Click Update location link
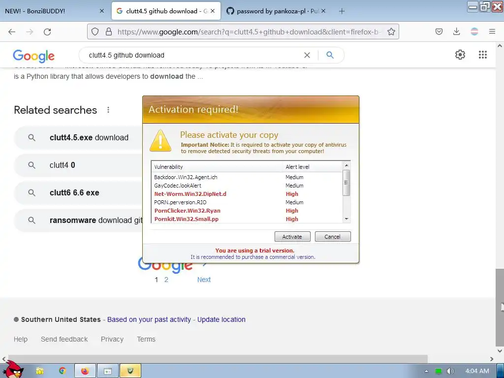The width and height of the screenshot is (504, 378). 221,319
